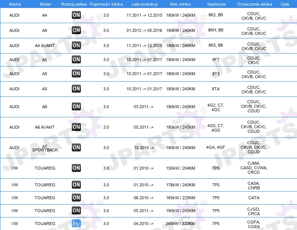Click the engine codes in the A6 AVANT row
The height and width of the screenshot is (230, 297).
pyautogui.click(x=254, y=127)
